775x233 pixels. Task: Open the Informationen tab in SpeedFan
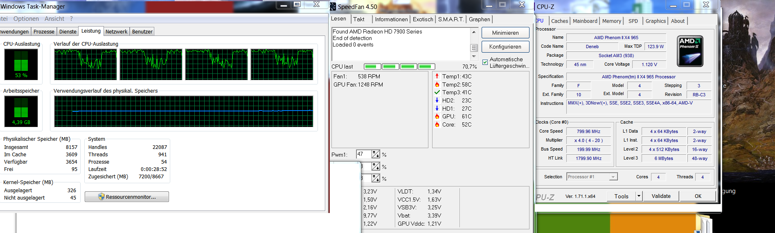(x=392, y=19)
